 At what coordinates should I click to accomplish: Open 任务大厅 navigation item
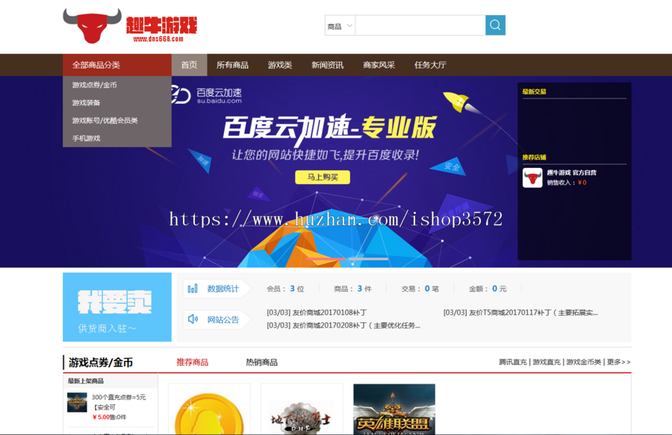pos(430,65)
